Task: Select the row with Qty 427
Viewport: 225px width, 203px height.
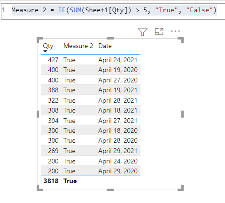Action: coord(91,60)
